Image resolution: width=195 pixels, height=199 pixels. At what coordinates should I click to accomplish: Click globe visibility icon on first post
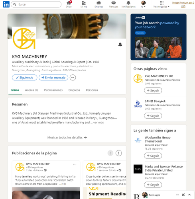[x=45, y=170]
